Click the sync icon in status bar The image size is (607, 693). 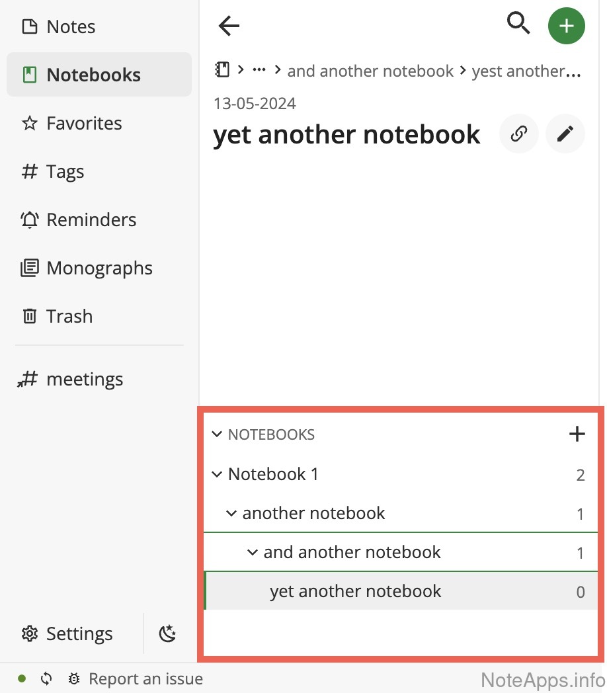[46, 679]
